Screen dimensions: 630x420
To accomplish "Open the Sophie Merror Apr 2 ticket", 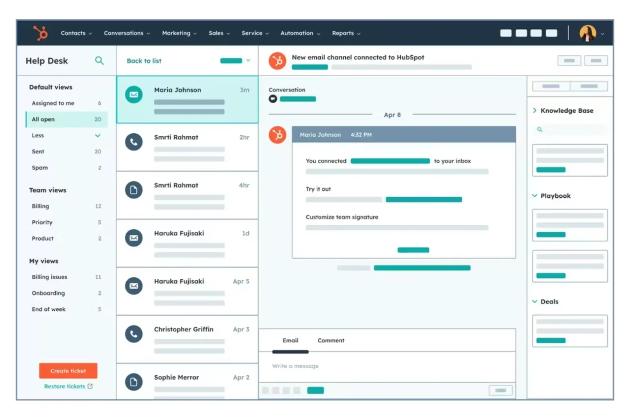I will click(x=187, y=382).
